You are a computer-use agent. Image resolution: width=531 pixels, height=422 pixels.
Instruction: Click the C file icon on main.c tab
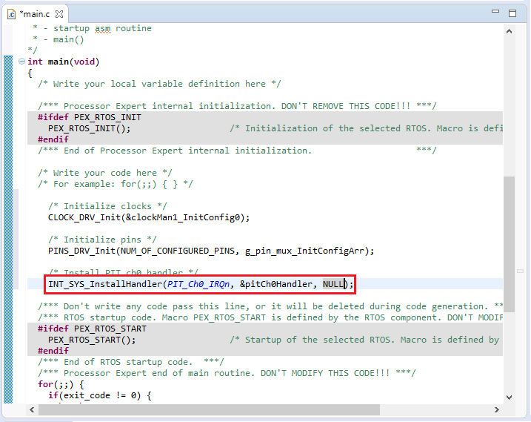[x=12, y=14]
